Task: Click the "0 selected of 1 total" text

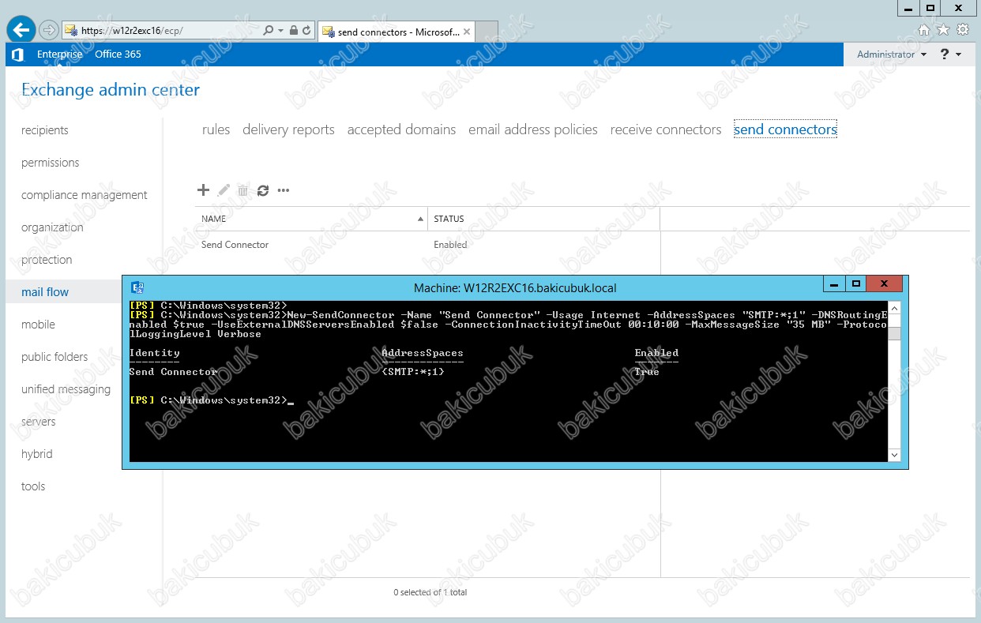Action: [430, 592]
